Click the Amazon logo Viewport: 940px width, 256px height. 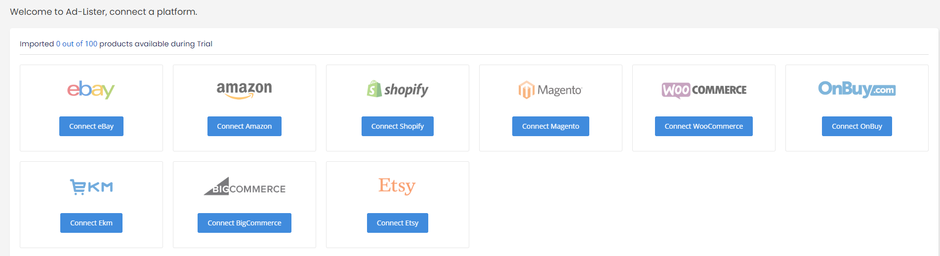(x=244, y=90)
